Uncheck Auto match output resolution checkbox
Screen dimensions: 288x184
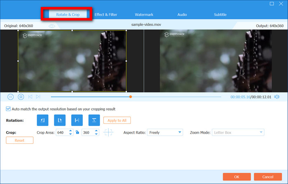click(x=8, y=109)
